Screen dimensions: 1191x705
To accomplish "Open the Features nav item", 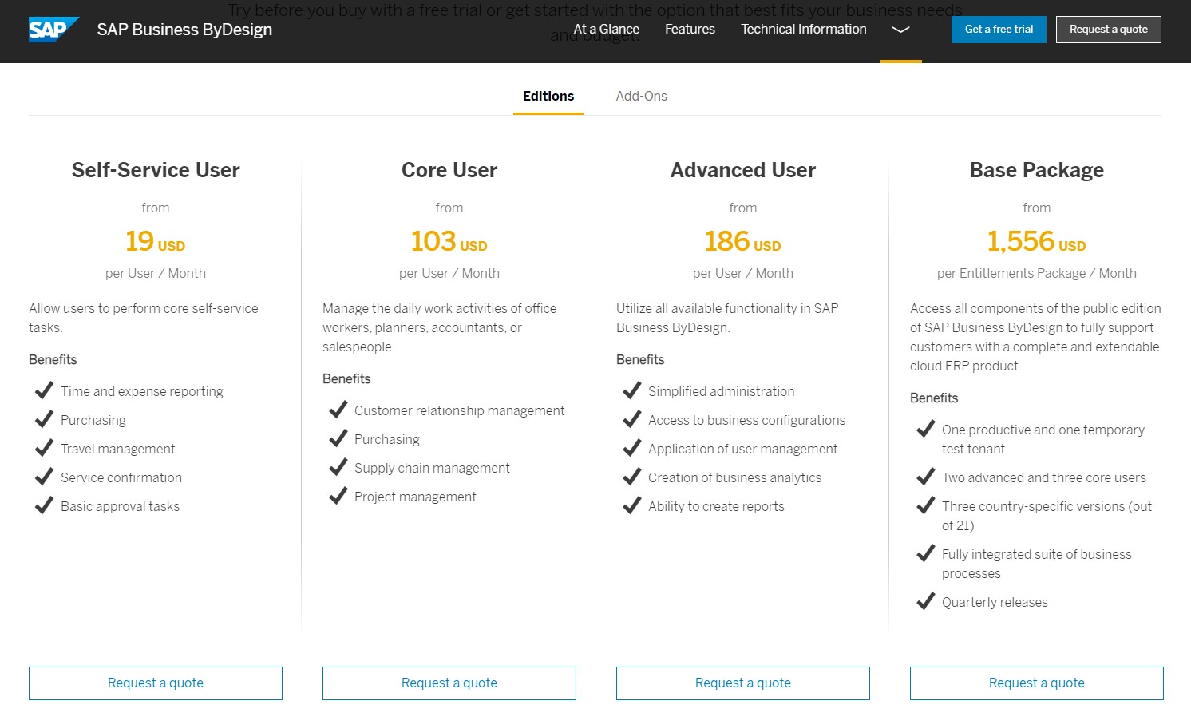I will pos(690,29).
